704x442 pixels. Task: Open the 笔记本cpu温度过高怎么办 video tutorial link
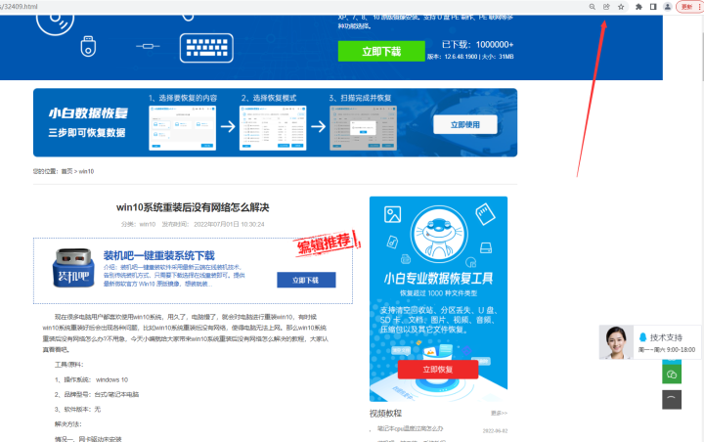[411, 428]
